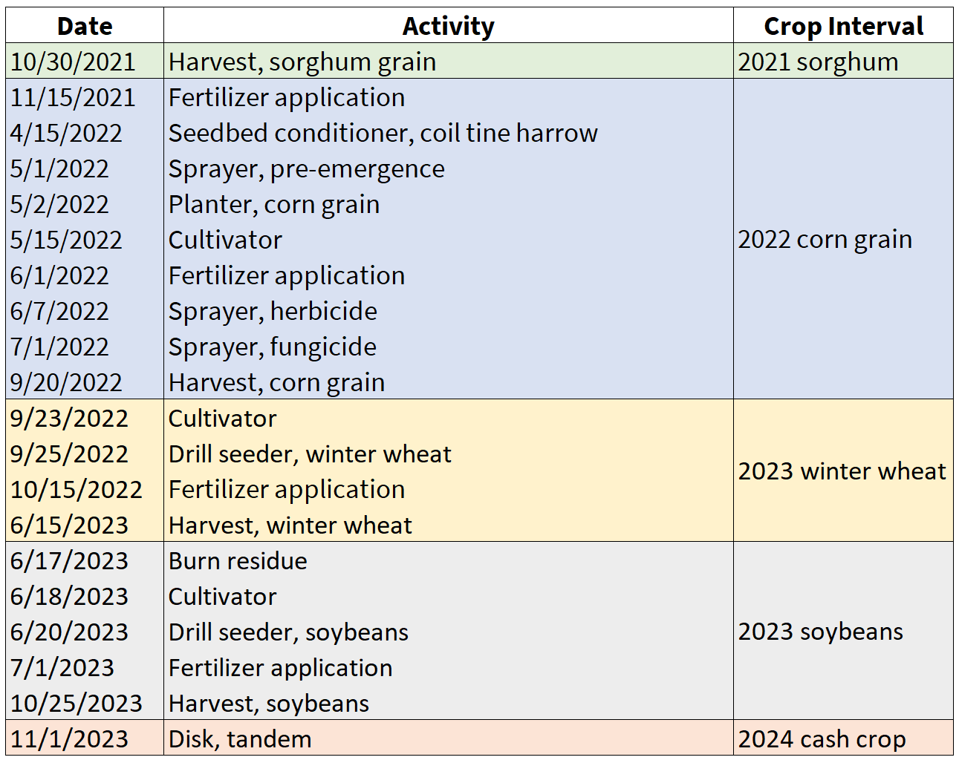Select the Sprayer, pre-emergence activity
This screenshot has height=760, width=959.
point(306,168)
